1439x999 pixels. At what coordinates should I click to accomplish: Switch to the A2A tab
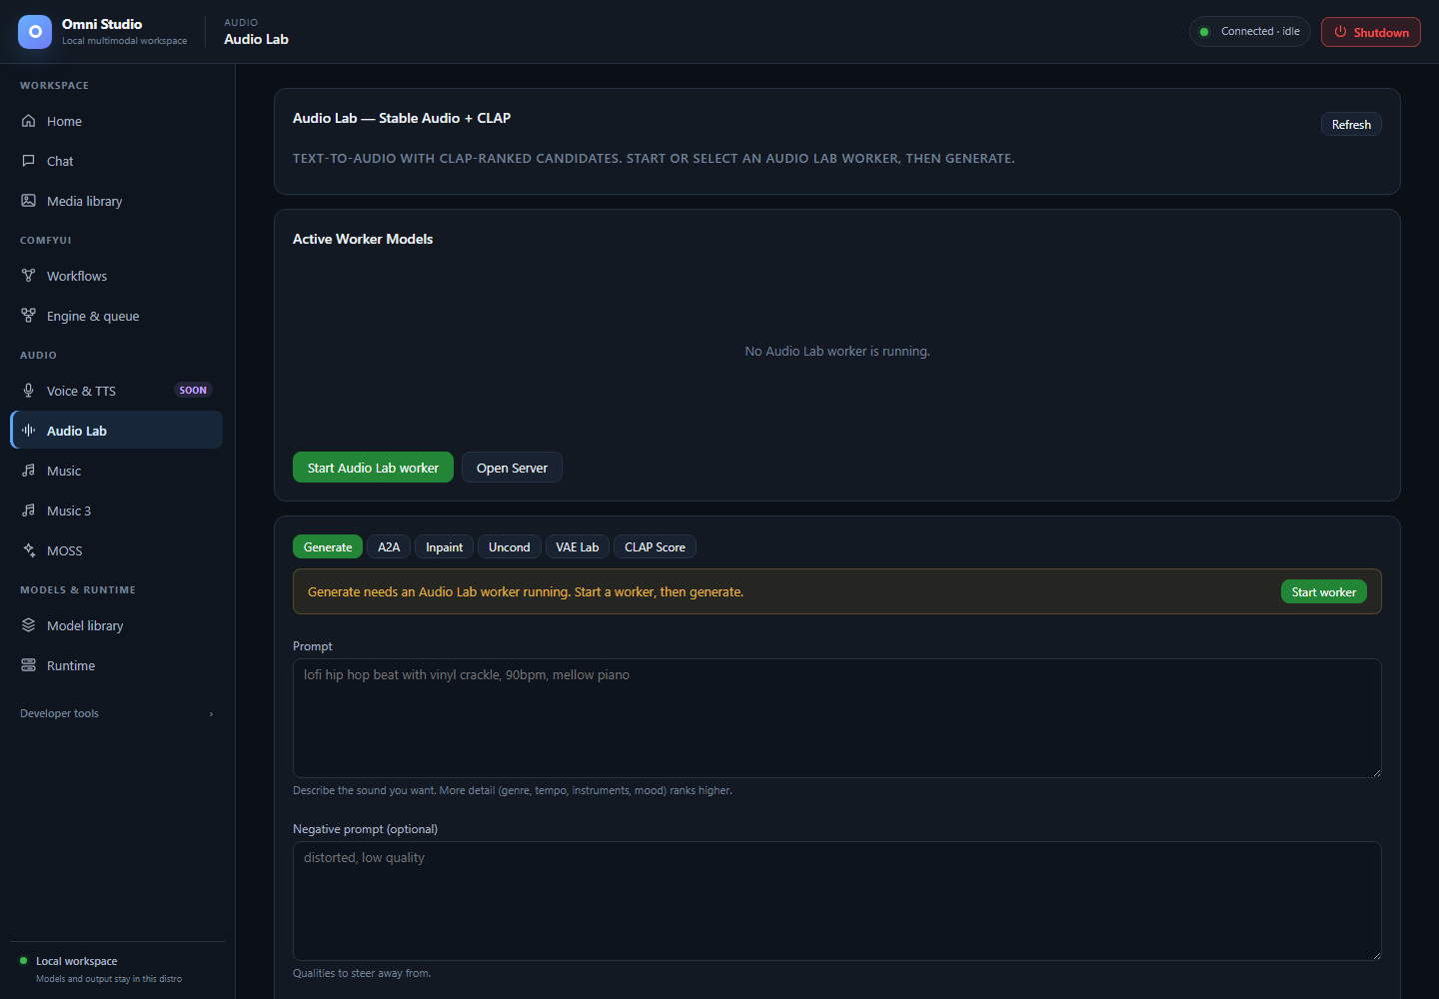(389, 547)
